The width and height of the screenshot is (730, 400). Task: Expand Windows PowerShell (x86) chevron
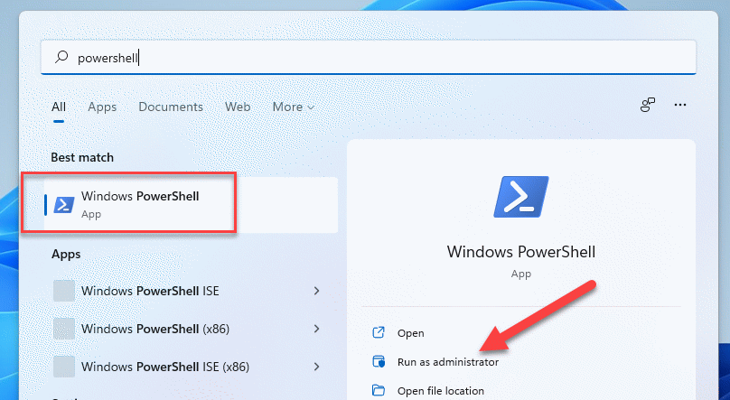tap(316, 329)
